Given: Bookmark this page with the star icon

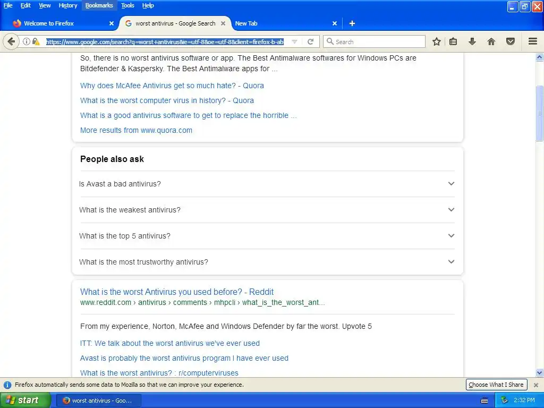Looking at the screenshot, I should click(x=437, y=41).
